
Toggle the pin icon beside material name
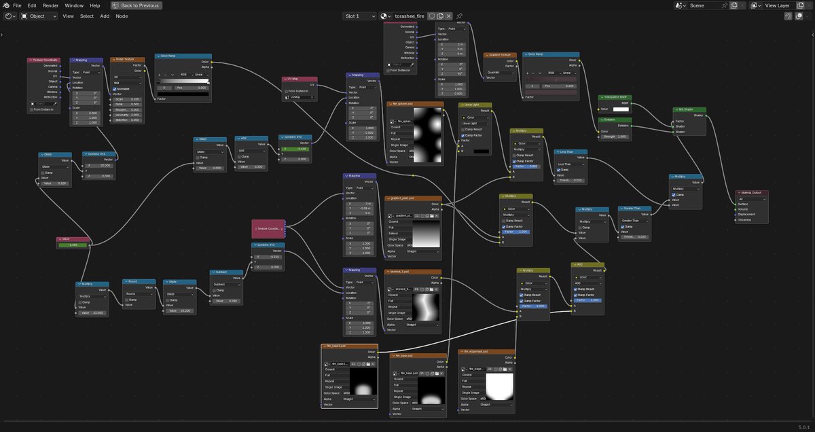[459, 16]
